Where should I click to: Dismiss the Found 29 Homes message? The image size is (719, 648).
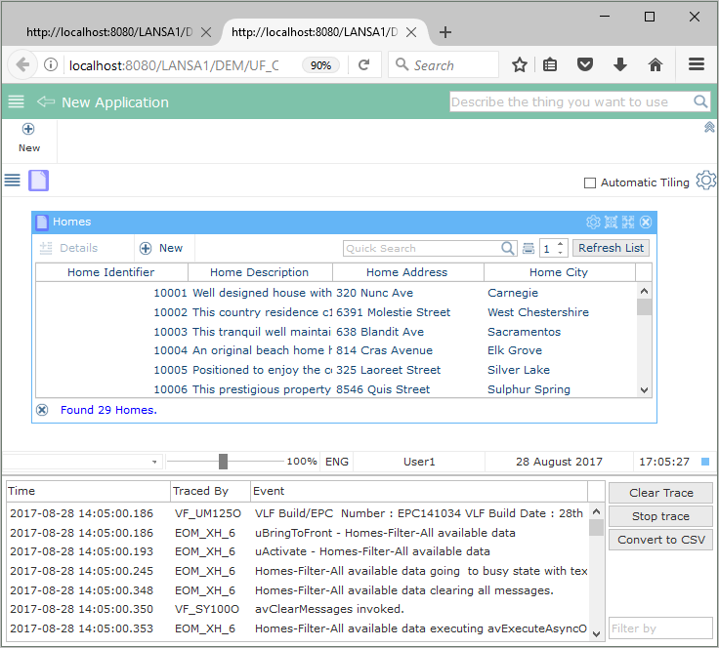[42, 410]
